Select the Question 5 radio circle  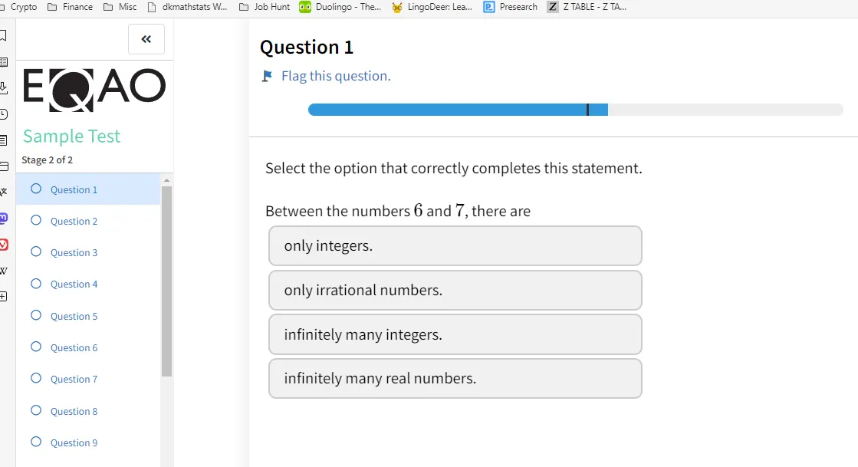point(36,315)
